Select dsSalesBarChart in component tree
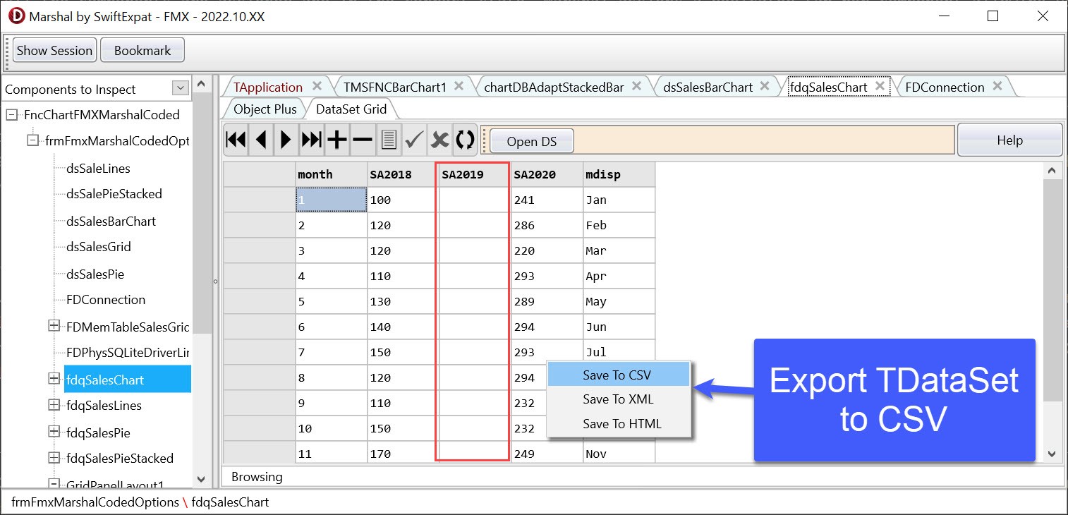Image resolution: width=1068 pixels, height=515 pixels. (x=111, y=221)
